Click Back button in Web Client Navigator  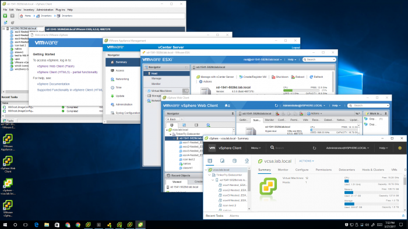(172, 119)
